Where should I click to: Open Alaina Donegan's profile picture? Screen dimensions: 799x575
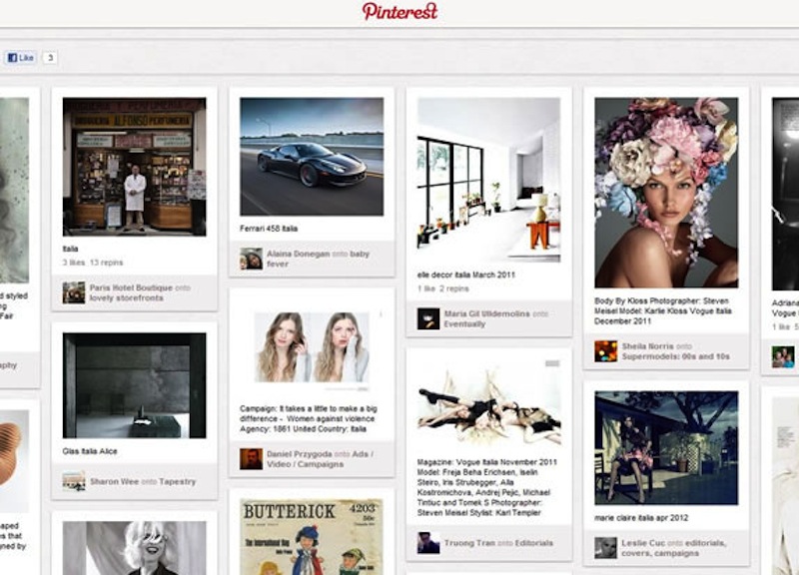pos(252,259)
